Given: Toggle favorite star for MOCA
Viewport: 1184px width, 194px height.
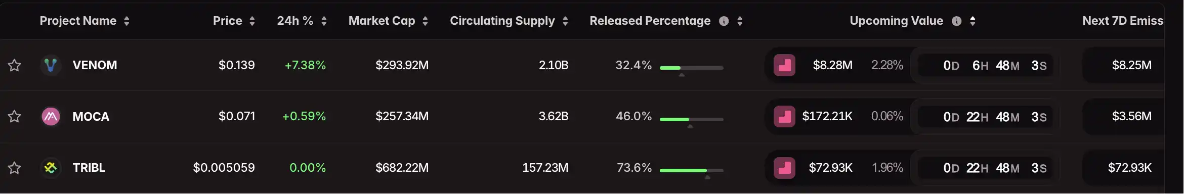Looking at the screenshot, I should point(14,117).
